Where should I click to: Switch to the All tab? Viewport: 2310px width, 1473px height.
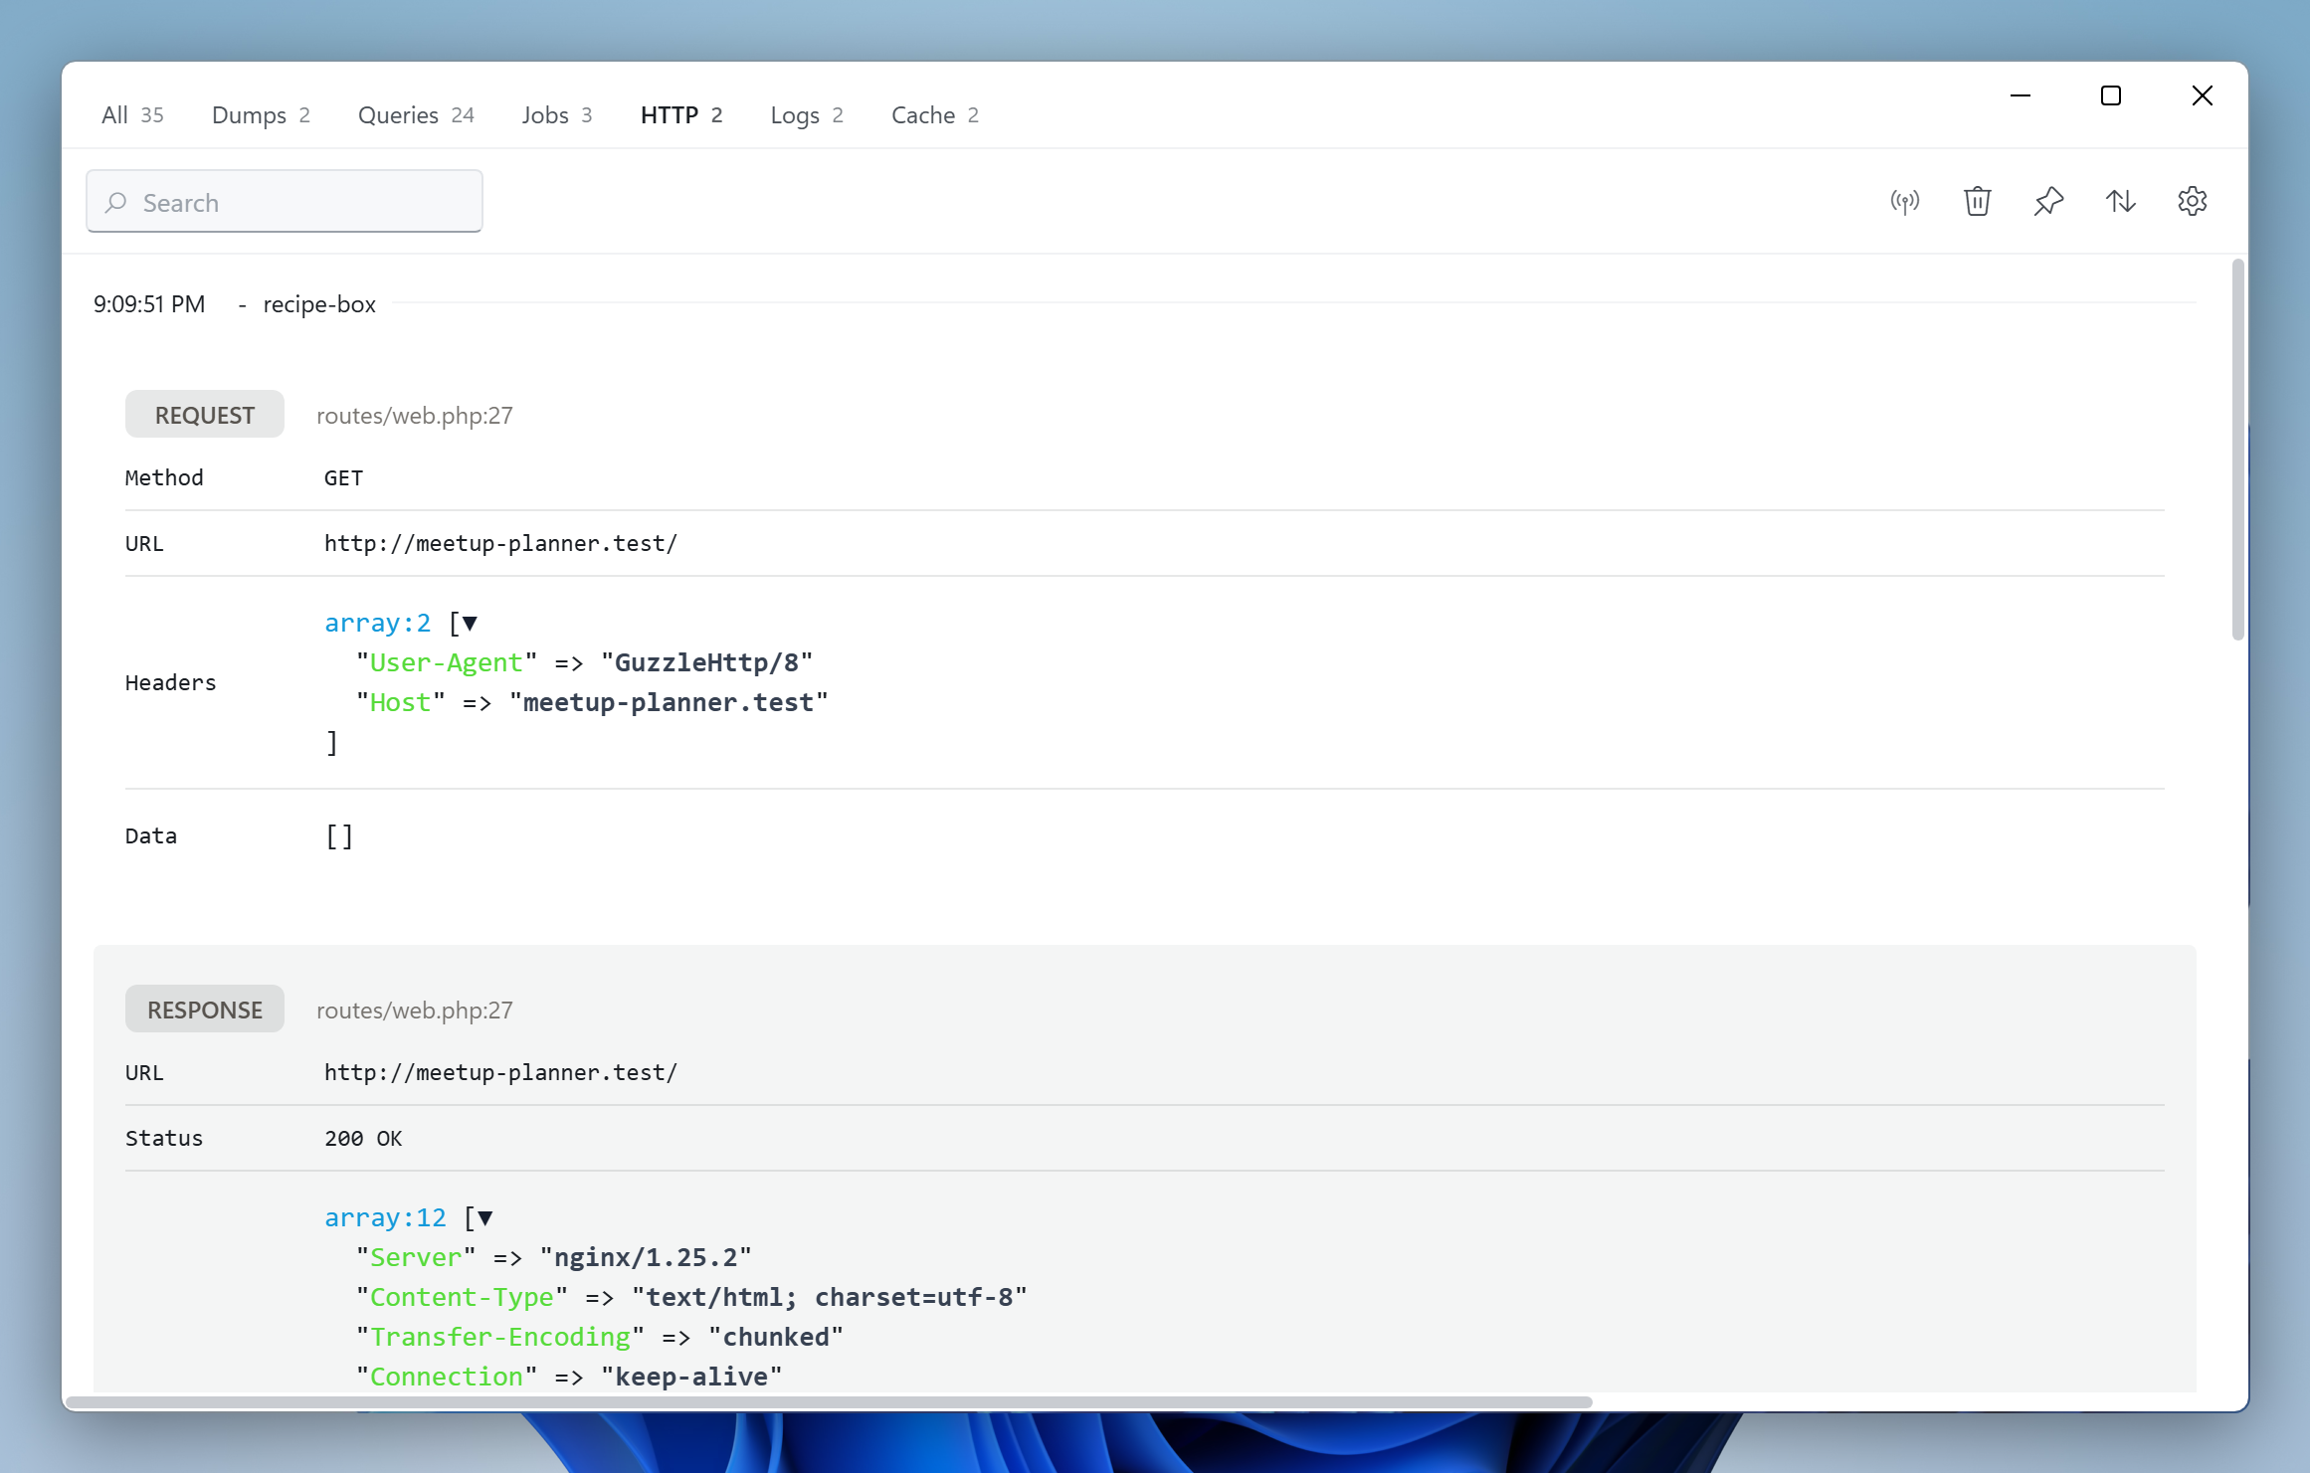(132, 115)
